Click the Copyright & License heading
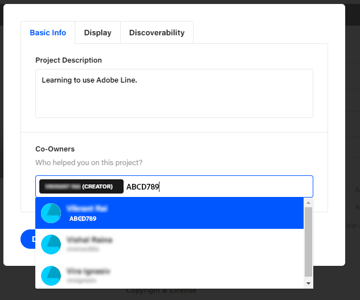The height and width of the screenshot is (300, 360). pyautogui.click(x=161, y=291)
